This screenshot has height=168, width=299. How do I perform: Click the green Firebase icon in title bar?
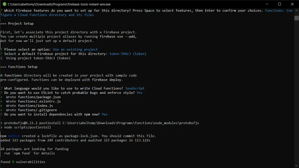[x=4, y=4]
